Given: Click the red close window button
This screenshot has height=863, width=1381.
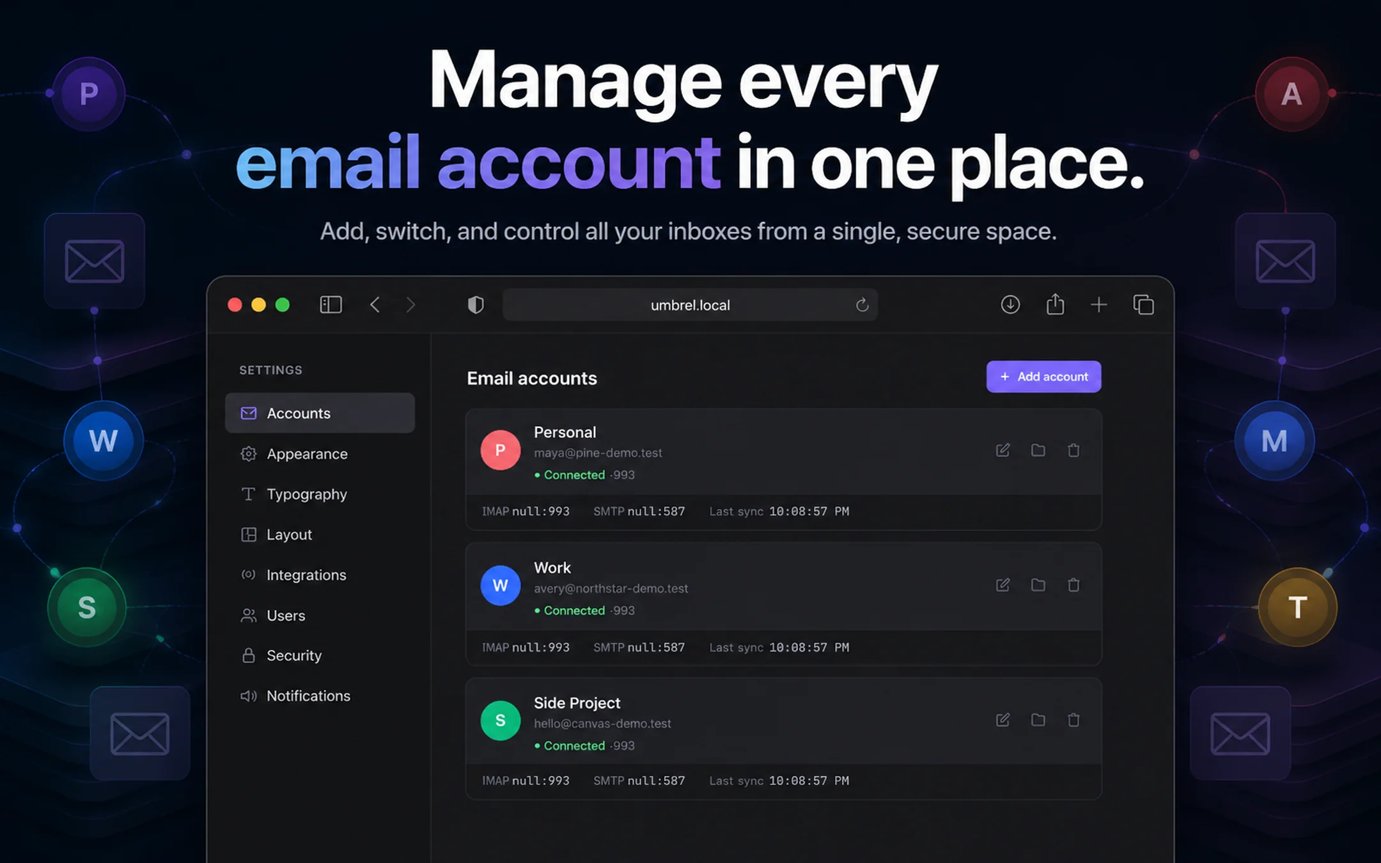Looking at the screenshot, I should point(235,305).
